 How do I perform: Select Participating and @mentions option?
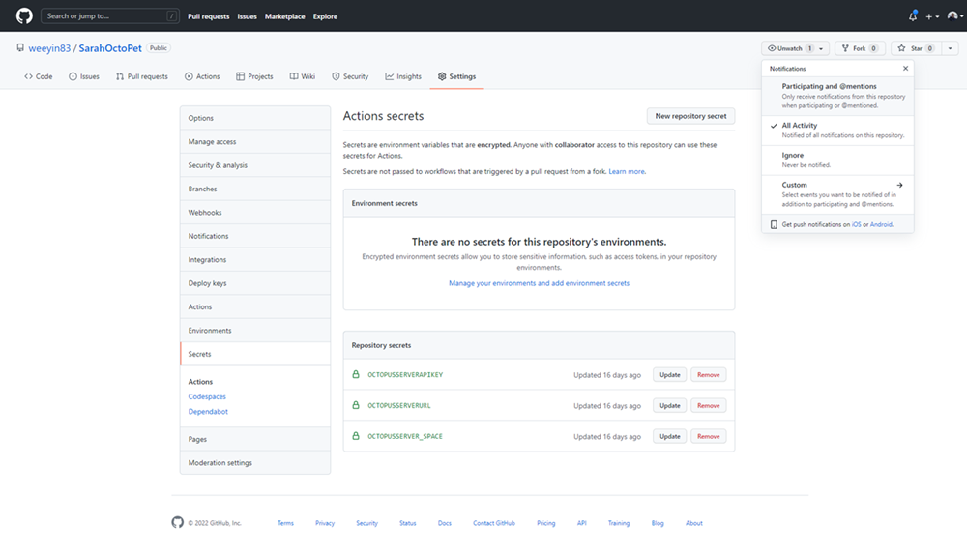point(837,96)
